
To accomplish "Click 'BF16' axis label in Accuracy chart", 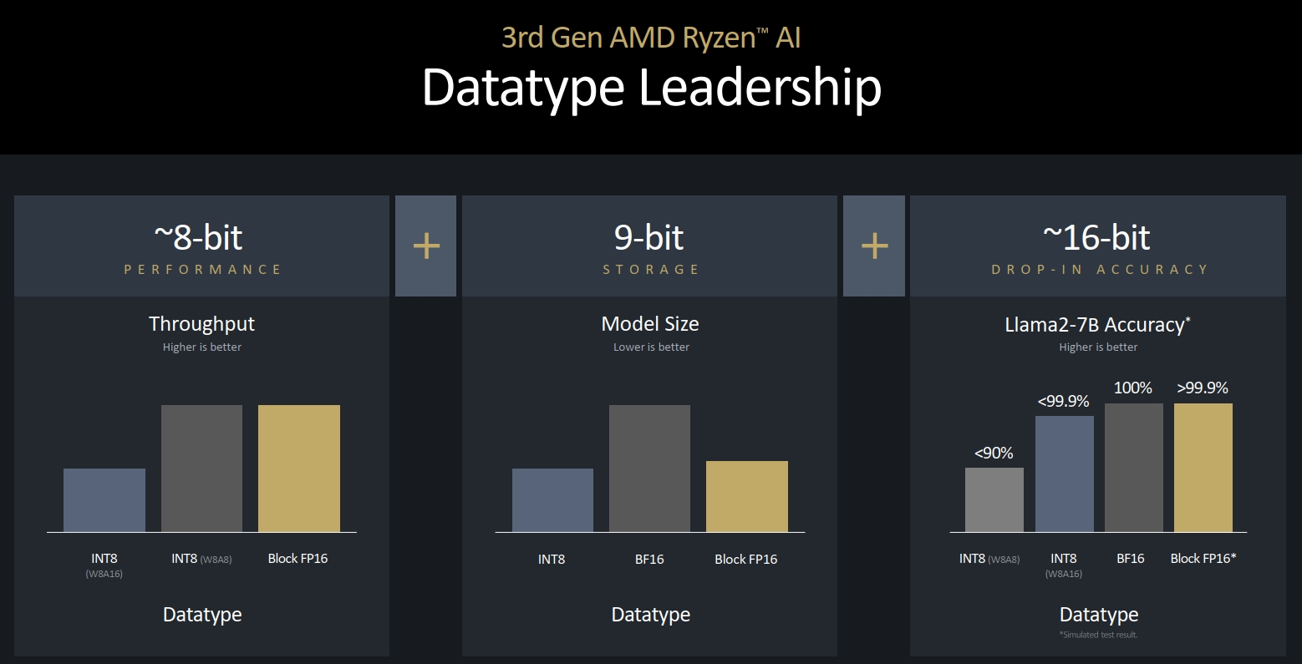I will pos(1131,559).
